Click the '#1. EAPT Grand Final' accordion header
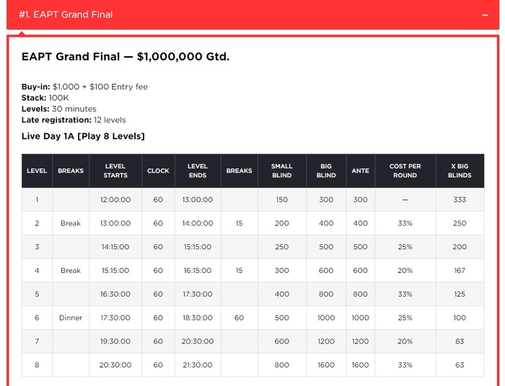Image resolution: width=505 pixels, height=386 pixels. (x=252, y=15)
